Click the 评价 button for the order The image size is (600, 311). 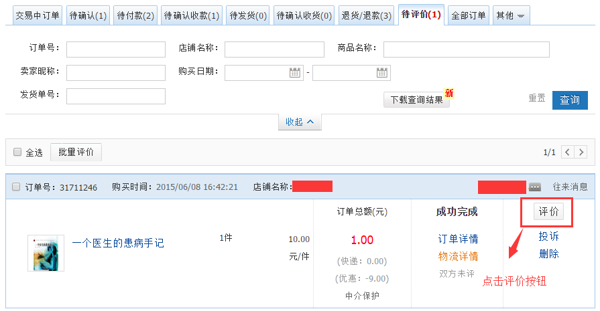(x=549, y=211)
